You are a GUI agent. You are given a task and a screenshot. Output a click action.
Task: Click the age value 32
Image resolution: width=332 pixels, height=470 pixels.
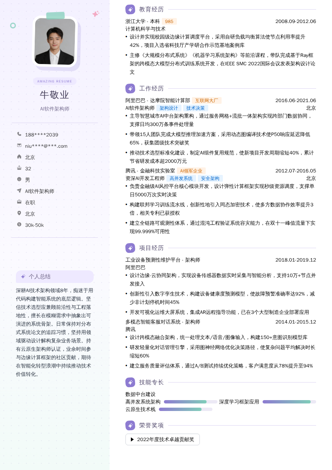28,169
